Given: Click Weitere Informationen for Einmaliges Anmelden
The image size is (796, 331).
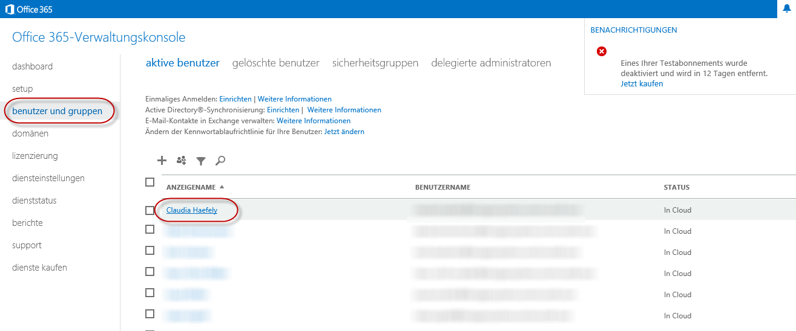Looking at the screenshot, I should pyautogui.click(x=295, y=99).
